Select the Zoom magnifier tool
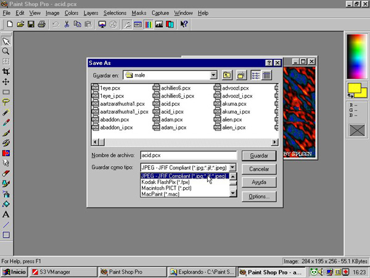370x278 pixels. point(6,51)
